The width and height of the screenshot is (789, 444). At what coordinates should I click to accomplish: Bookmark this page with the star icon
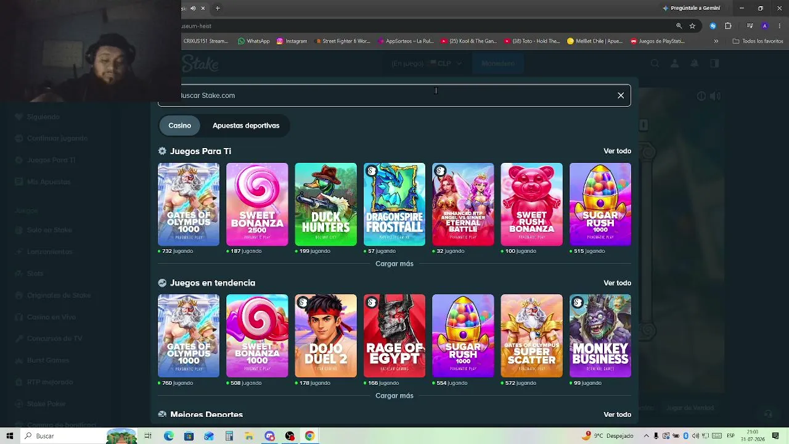click(x=692, y=26)
